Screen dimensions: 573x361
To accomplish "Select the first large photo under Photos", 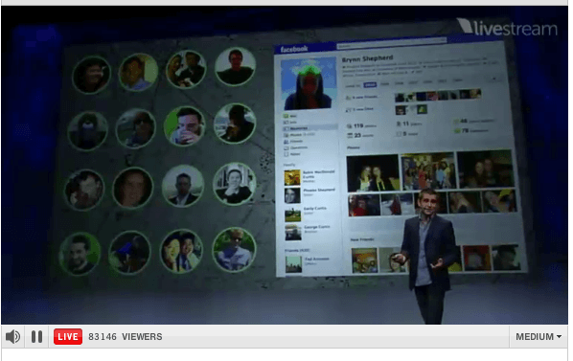I will (x=373, y=172).
